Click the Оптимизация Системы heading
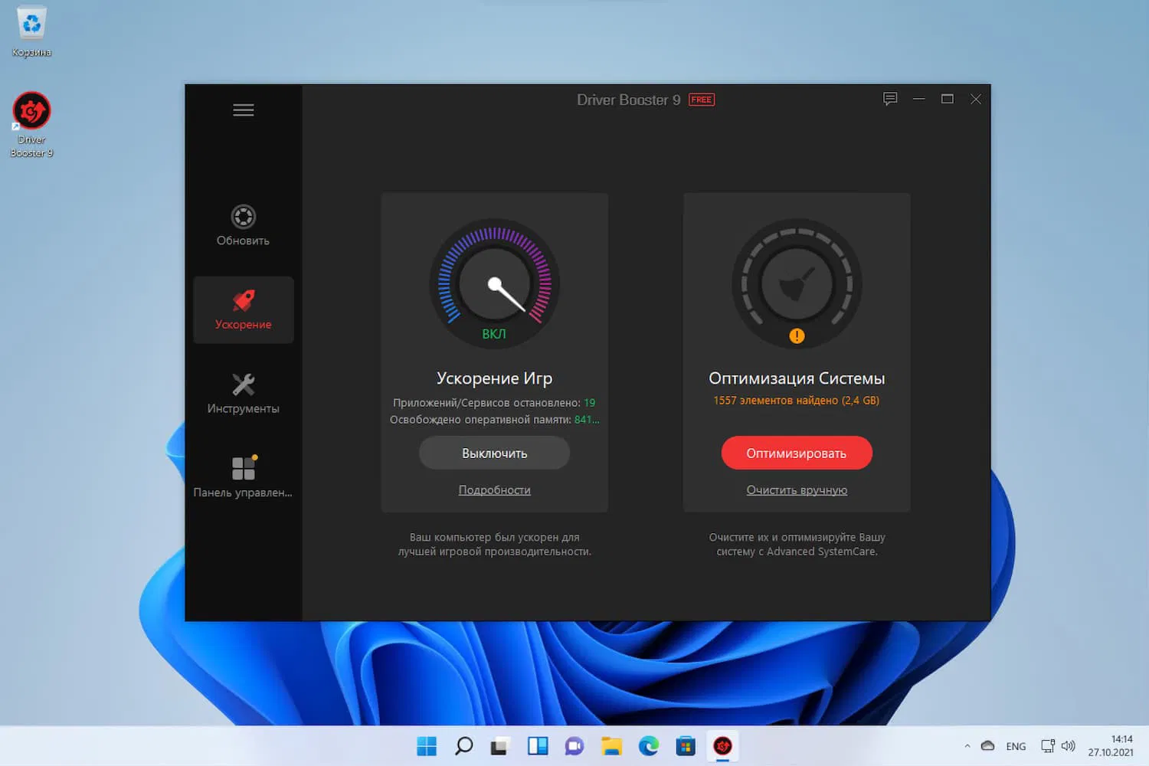 pyautogui.click(x=797, y=378)
